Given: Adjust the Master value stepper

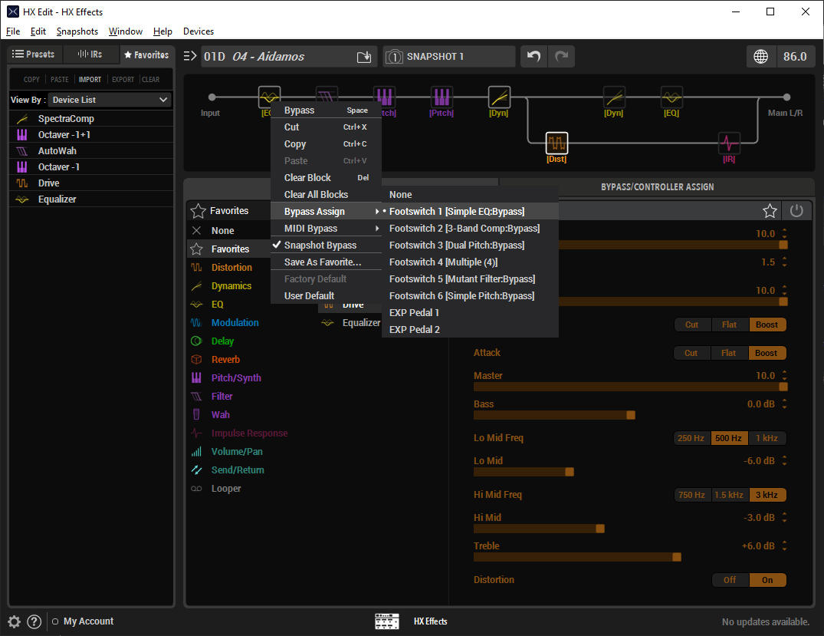Looking at the screenshot, I should coord(784,375).
